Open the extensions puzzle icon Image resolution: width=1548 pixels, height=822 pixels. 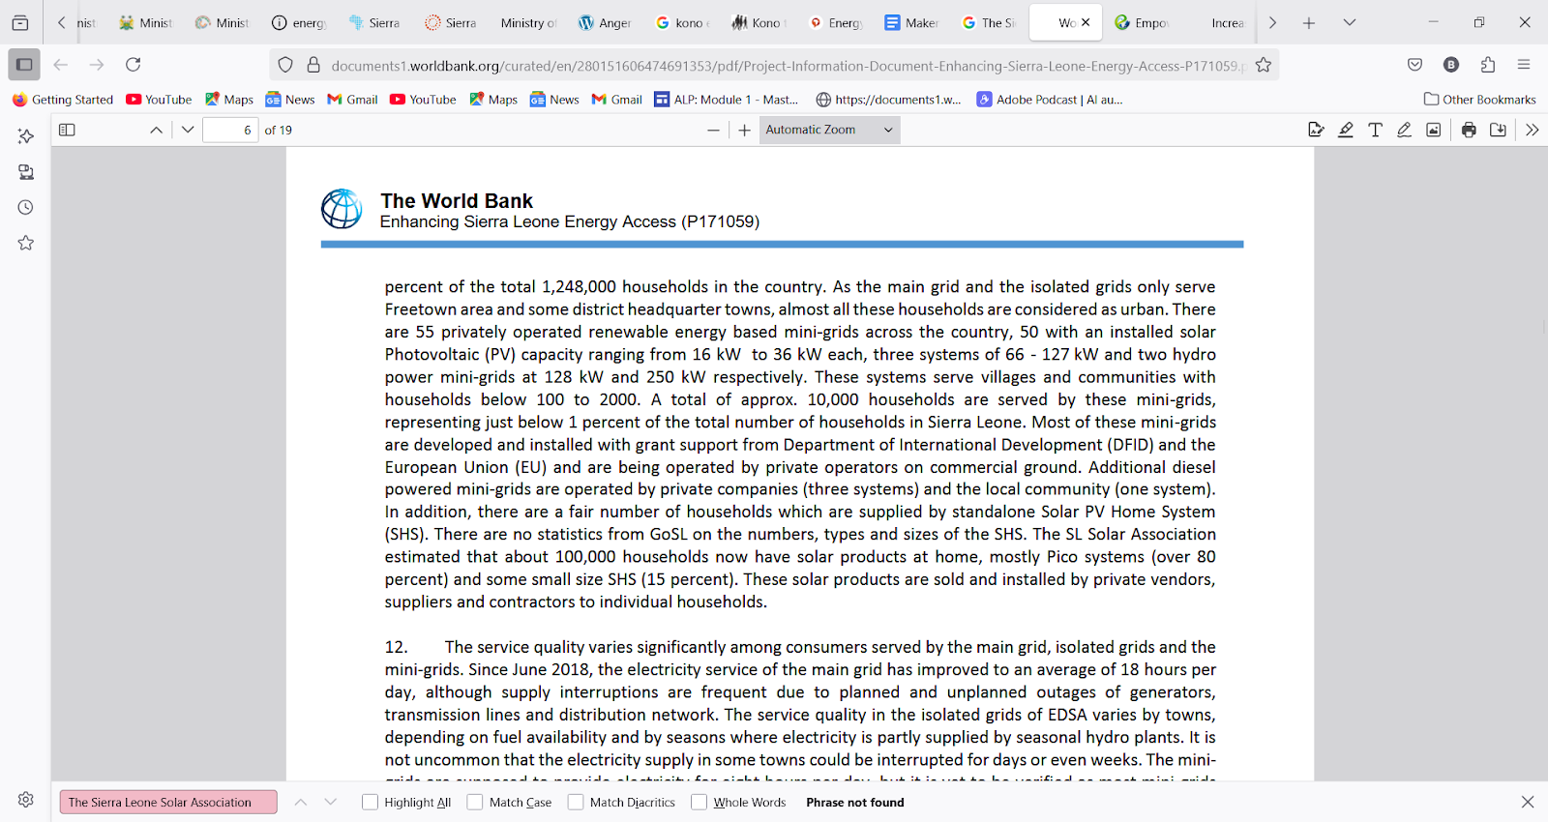click(x=1488, y=65)
